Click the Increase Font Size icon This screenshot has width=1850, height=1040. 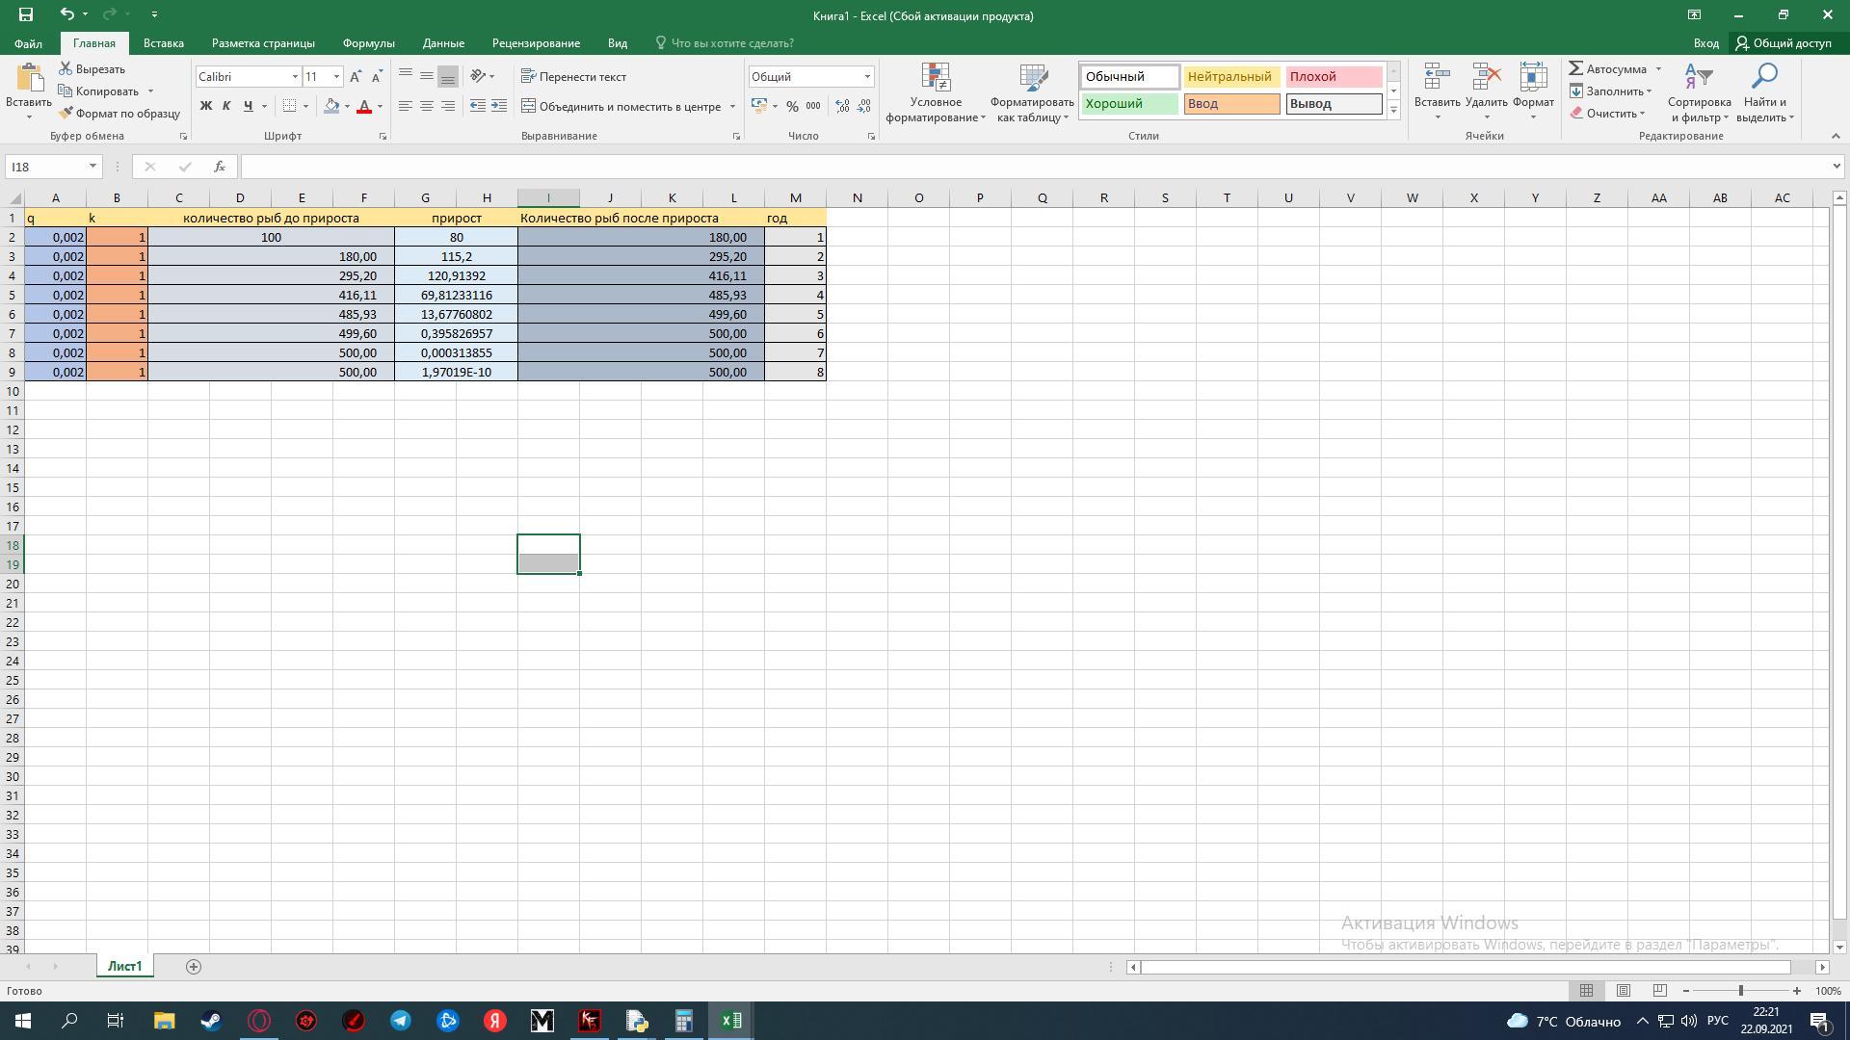click(x=356, y=76)
